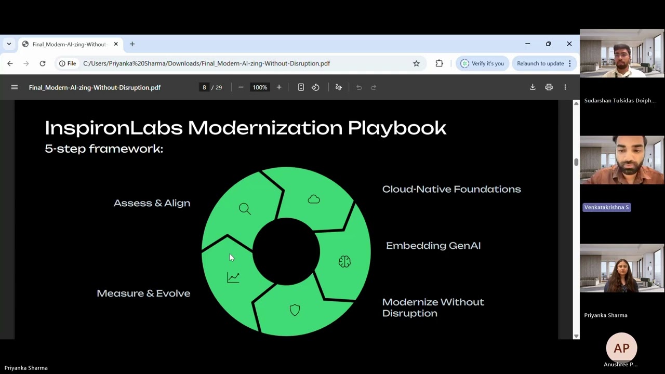Click Assess & Align label
This screenshot has height=374, width=665.
coord(152,203)
